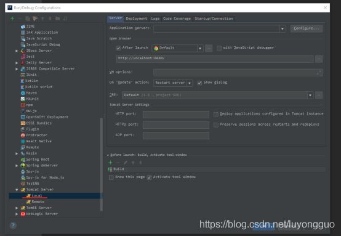This screenshot has width=341, height=236.
Task: Switch to the Deployment tab
Action: point(137,18)
